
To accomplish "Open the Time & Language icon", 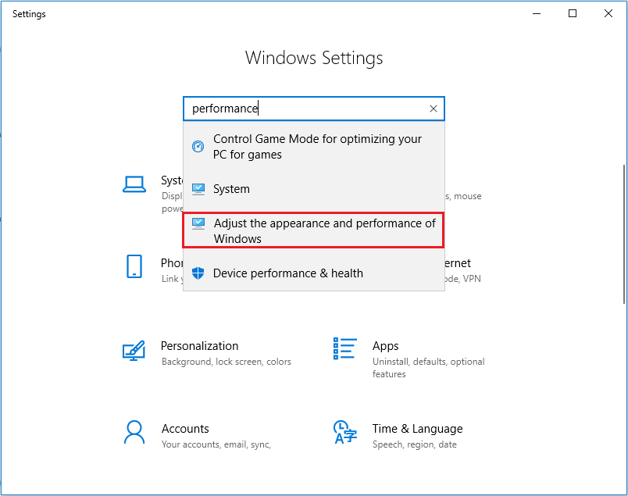I will [x=344, y=432].
